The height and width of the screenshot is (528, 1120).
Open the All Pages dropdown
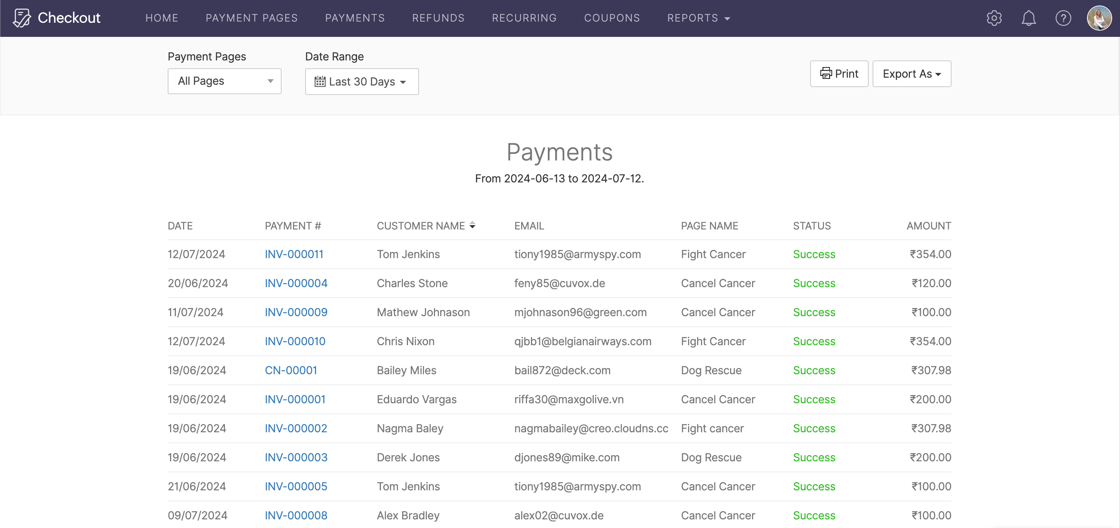[x=224, y=81]
